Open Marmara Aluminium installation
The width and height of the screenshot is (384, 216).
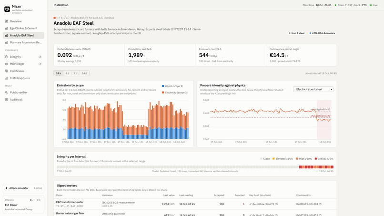coord(23,42)
